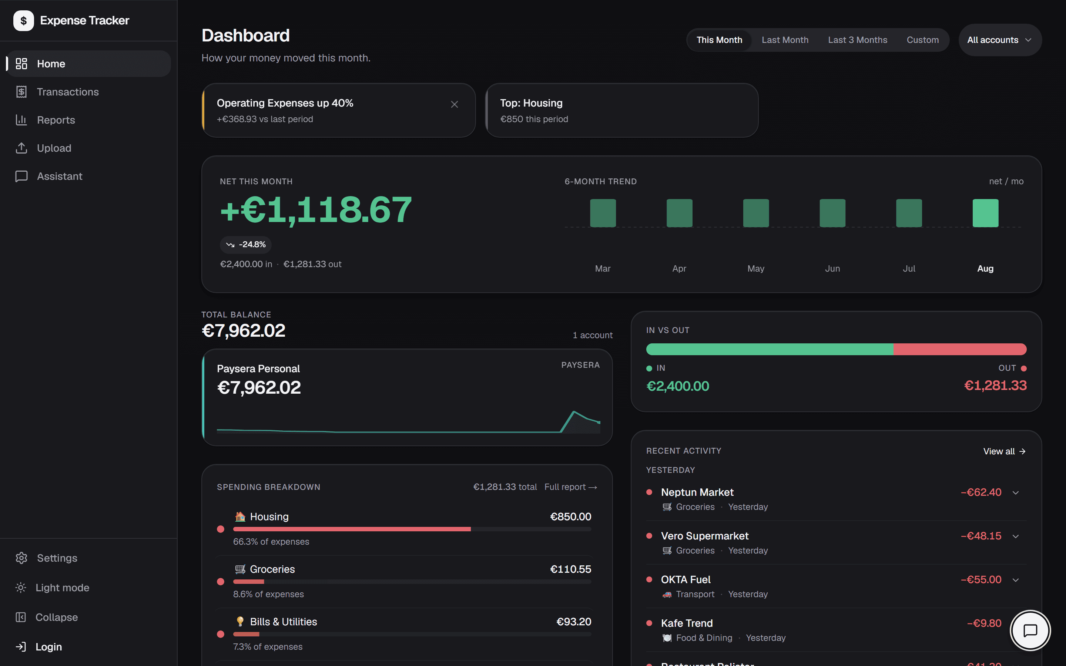Open Home via its grid icon
Viewport: 1066px width, 666px height.
click(x=21, y=64)
